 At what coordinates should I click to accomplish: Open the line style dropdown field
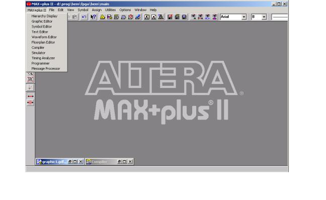point(280,17)
